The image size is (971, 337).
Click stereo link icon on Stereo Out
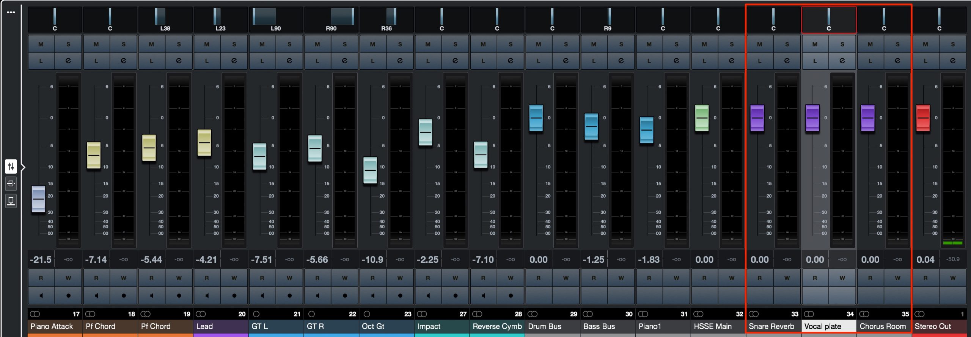(919, 314)
